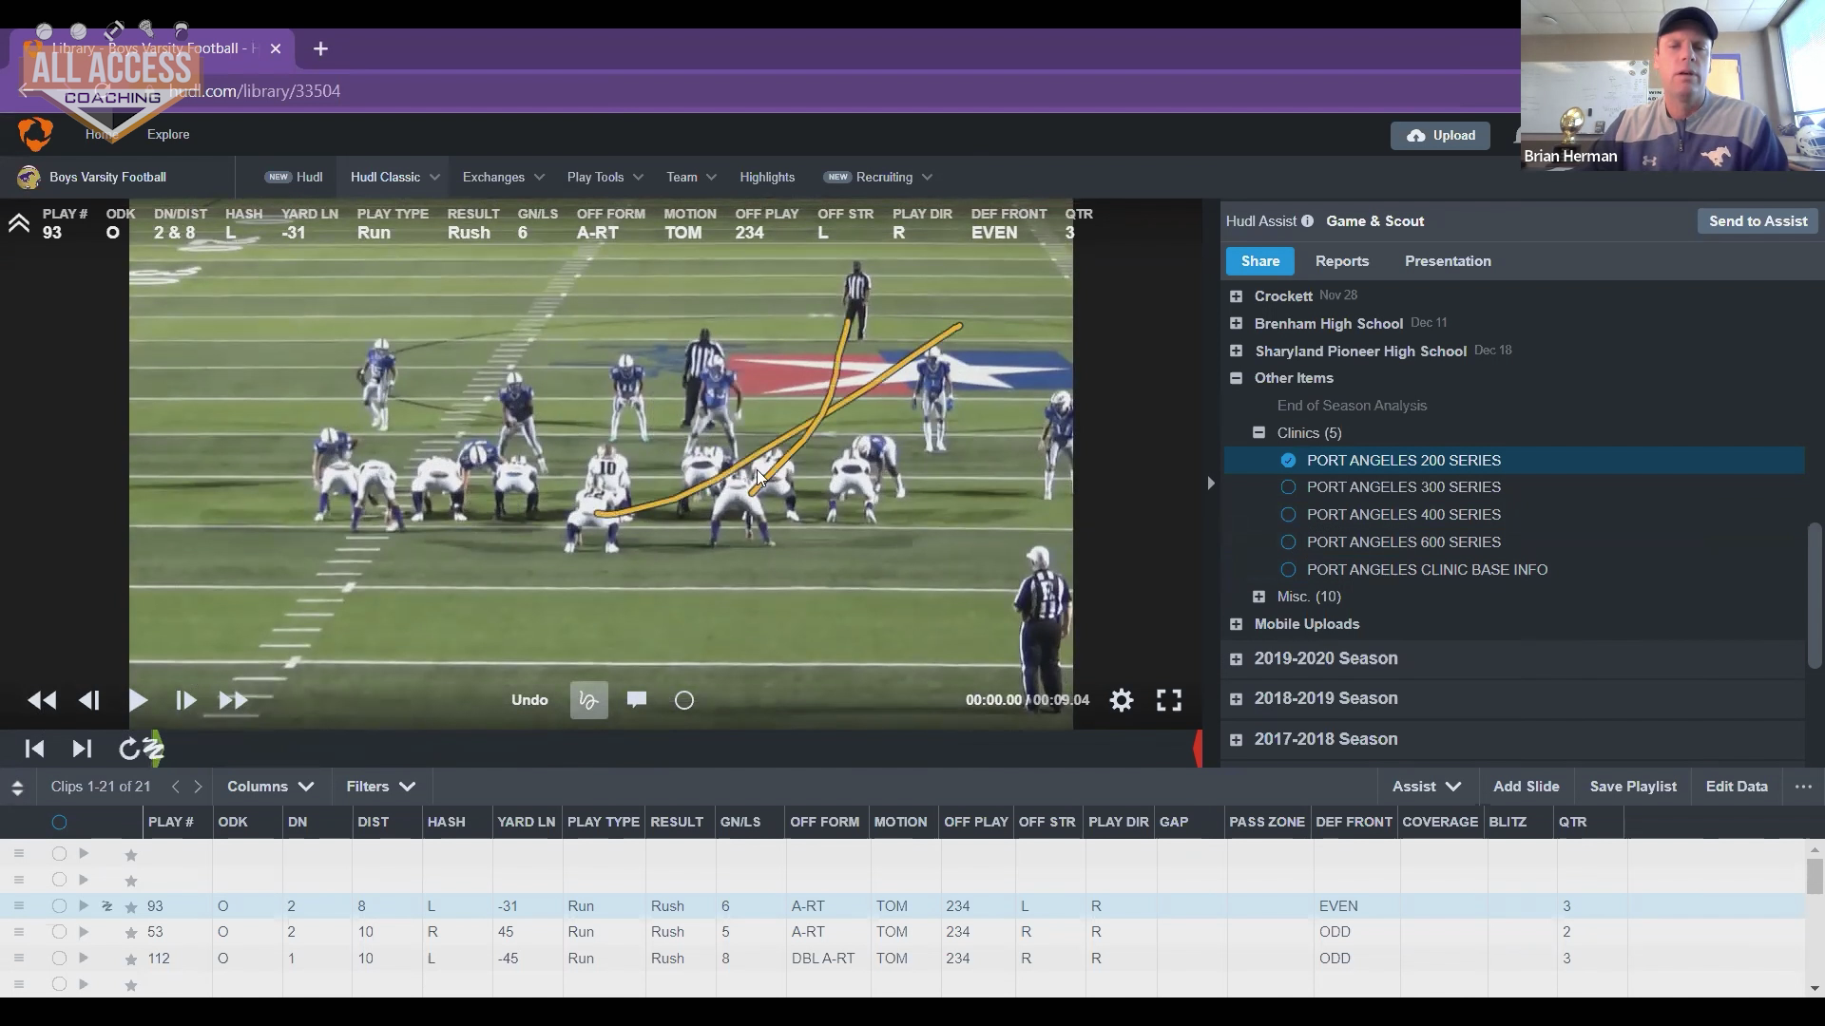Switch to the Presentation tab
The width and height of the screenshot is (1825, 1026).
[1448, 261]
